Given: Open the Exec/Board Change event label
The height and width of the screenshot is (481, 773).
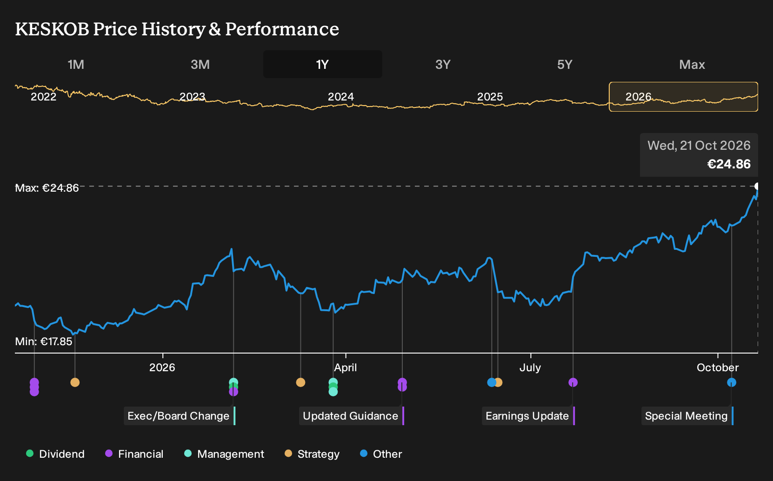Looking at the screenshot, I should pyautogui.click(x=180, y=416).
